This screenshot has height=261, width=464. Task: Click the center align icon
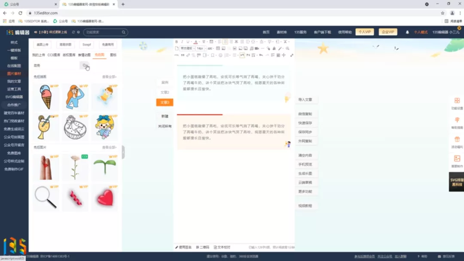(225, 42)
